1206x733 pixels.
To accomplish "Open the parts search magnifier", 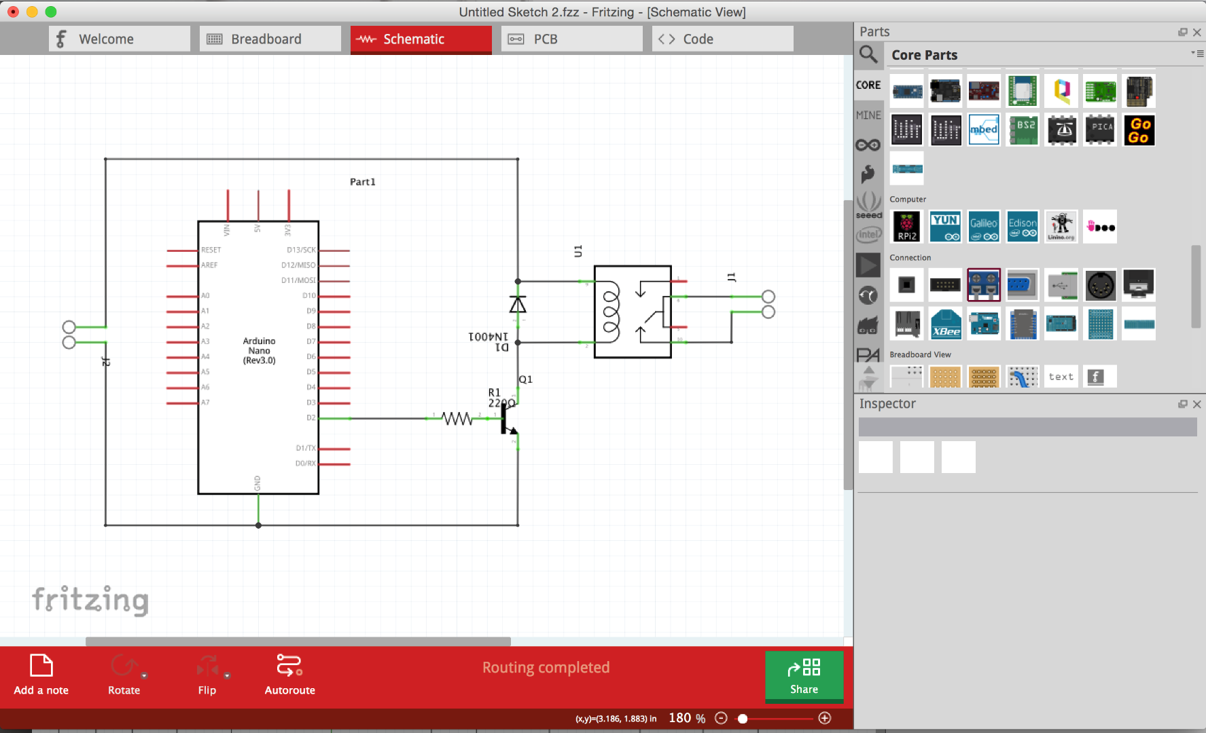I will 868,54.
